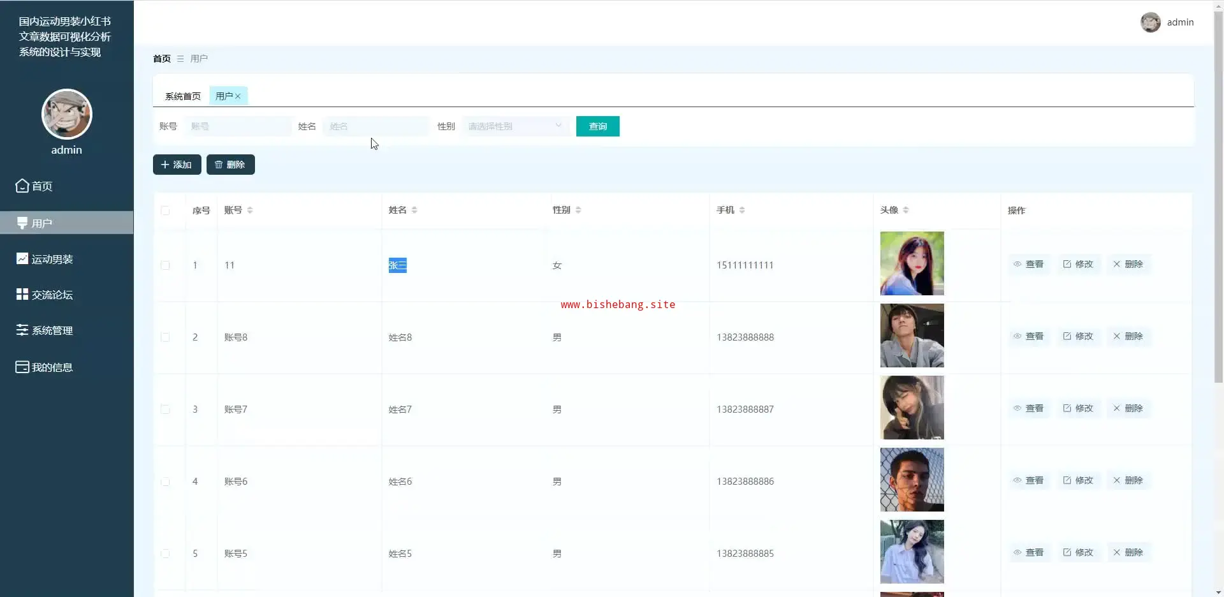Click the admin avatar in top right
The width and height of the screenshot is (1224, 597).
(x=1150, y=22)
